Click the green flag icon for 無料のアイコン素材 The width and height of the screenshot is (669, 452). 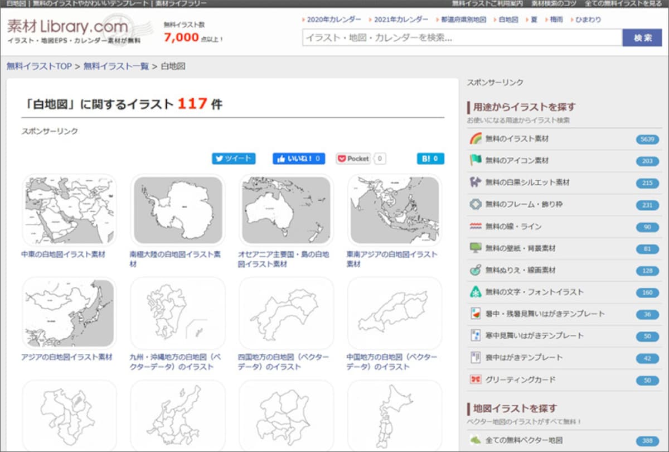pyautogui.click(x=476, y=160)
